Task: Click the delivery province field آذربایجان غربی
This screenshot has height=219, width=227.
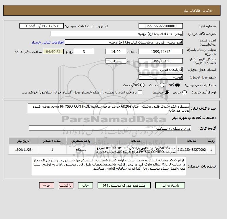Action: tap(161, 70)
